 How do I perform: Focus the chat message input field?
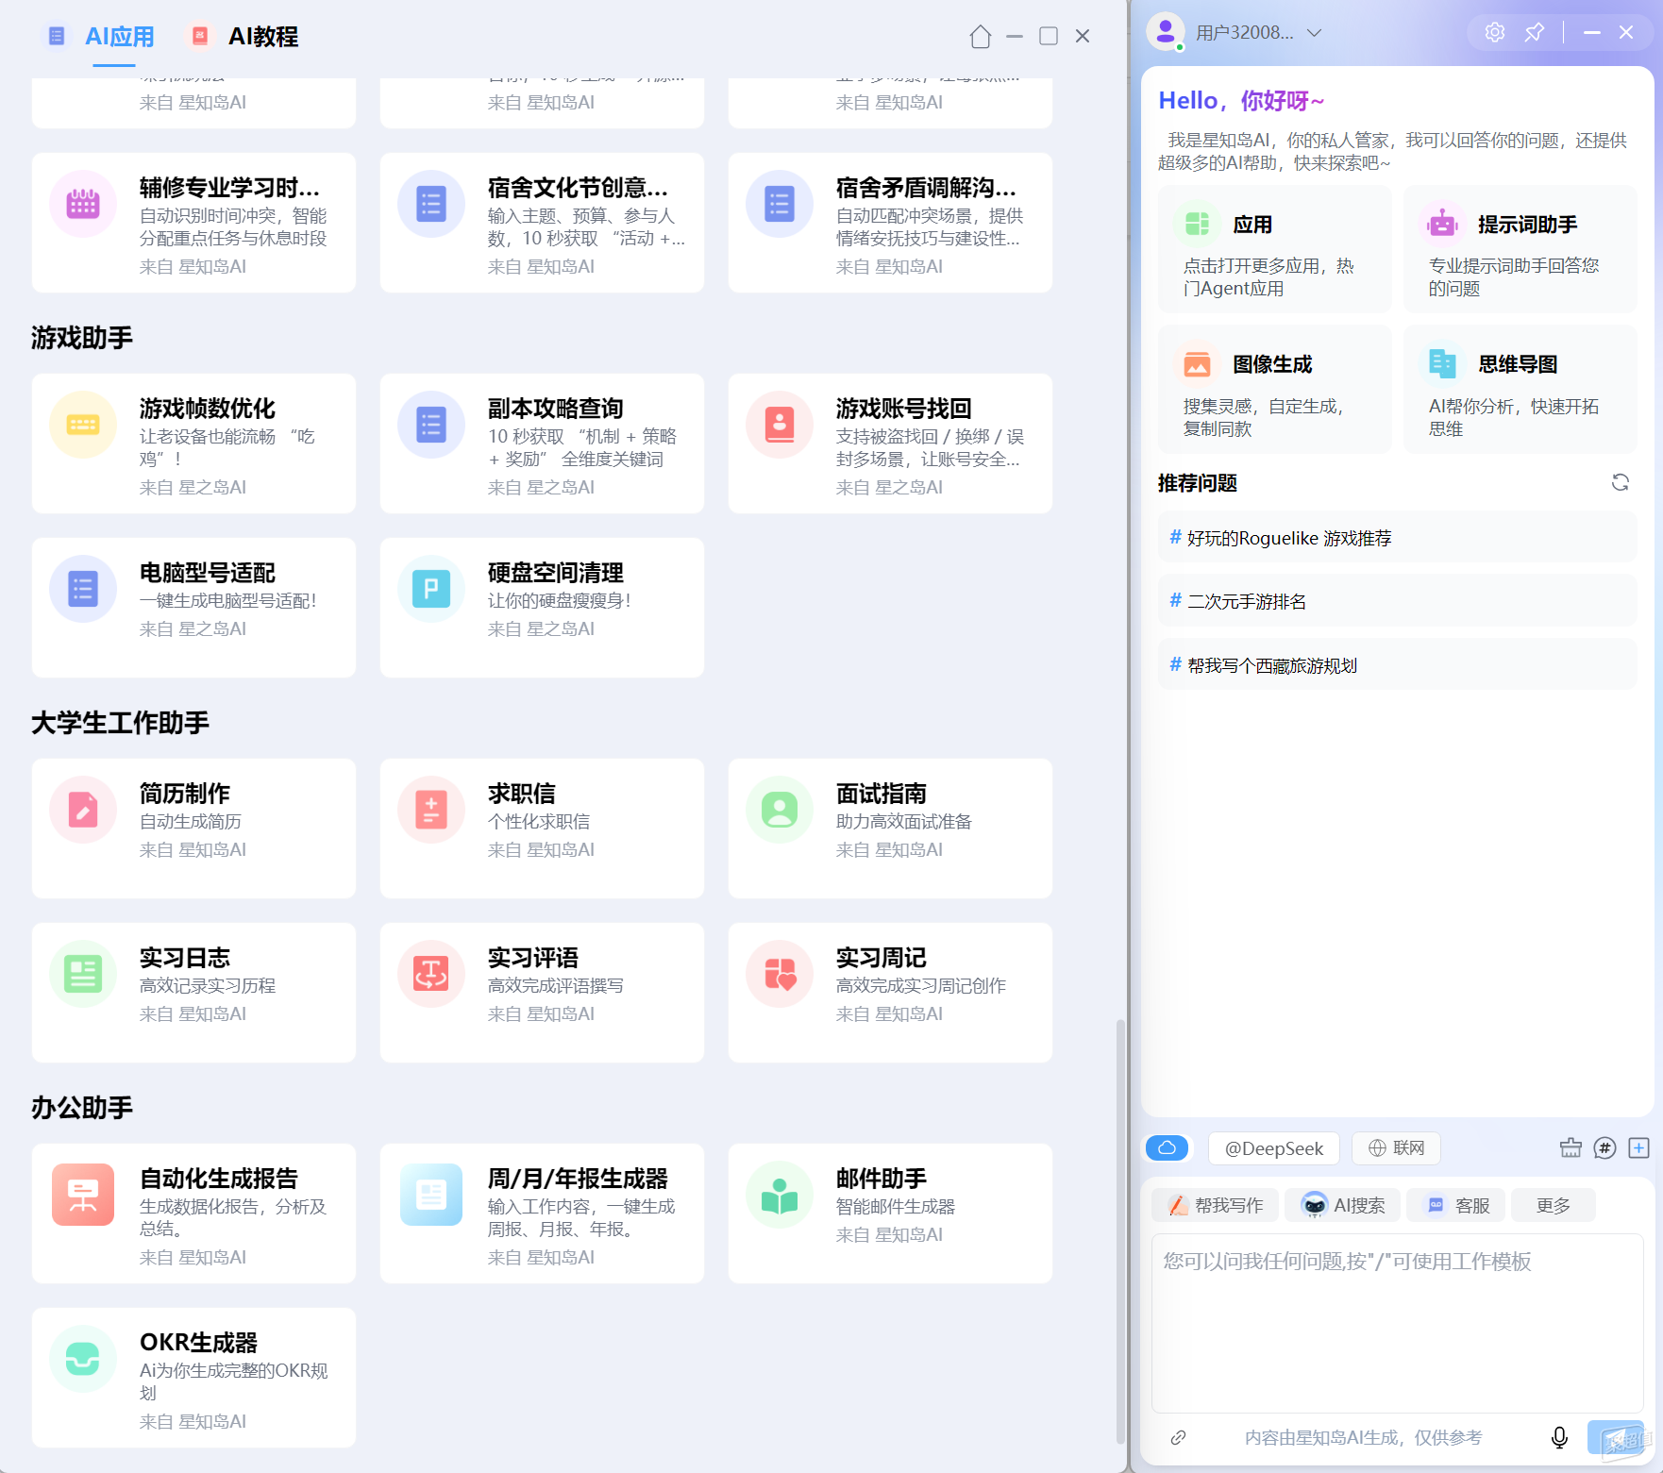[1397, 1321]
